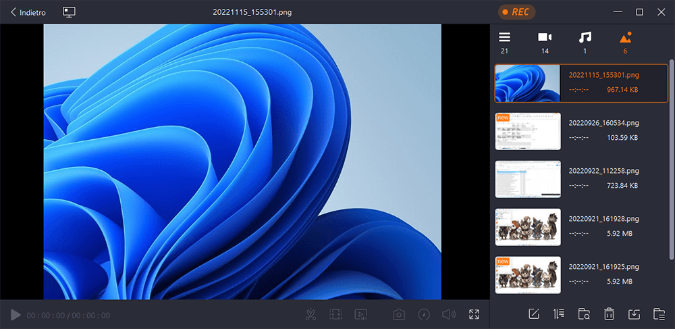The height and width of the screenshot is (329, 675).
Task: Click the time display 00:00:00 / 00:00:00
Action: (68, 315)
